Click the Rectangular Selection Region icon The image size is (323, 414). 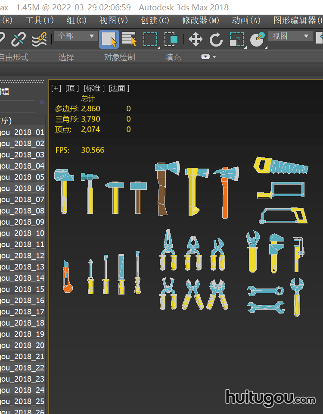point(150,39)
